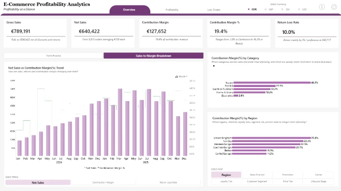Click the Return Loss Rate value 10.0%
Image resolution: width=341 pixels, height=191 pixels.
pyautogui.click(x=288, y=32)
